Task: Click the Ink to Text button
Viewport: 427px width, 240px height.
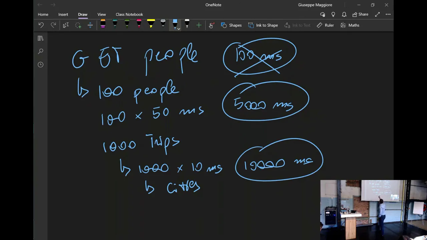Action: pos(297,25)
